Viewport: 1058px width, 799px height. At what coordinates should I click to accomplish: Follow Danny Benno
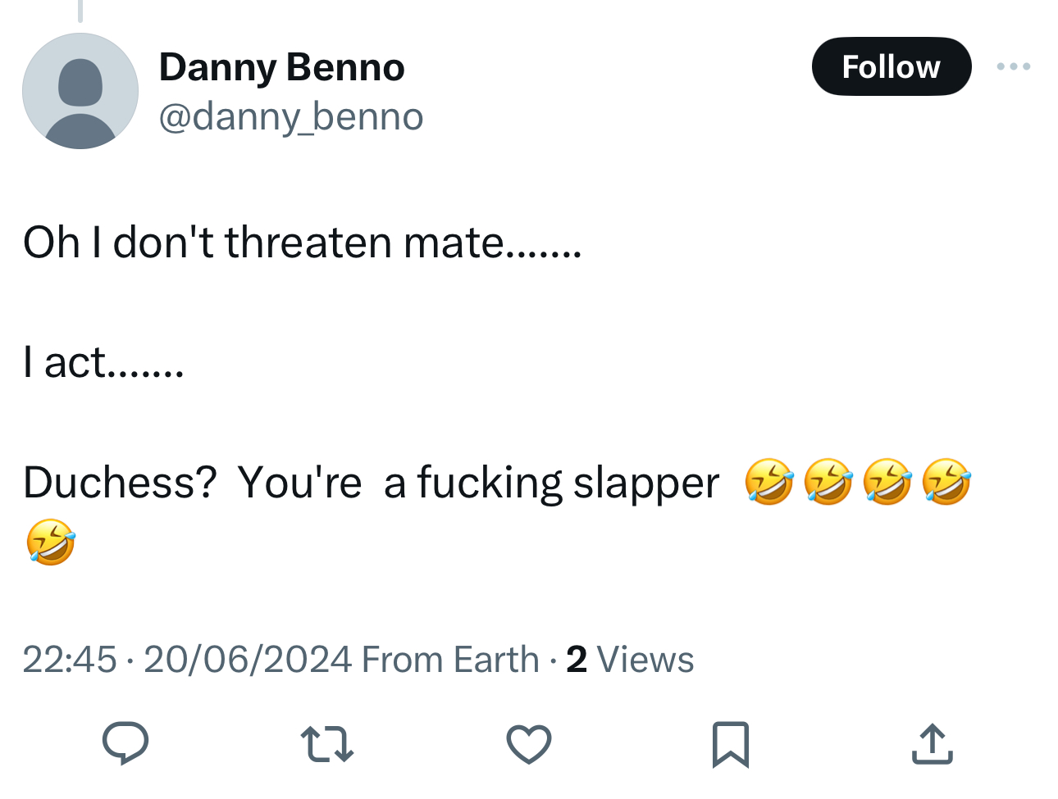pos(891,66)
